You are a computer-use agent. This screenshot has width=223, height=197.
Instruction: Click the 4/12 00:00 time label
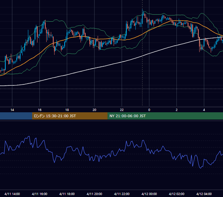pos(149,194)
